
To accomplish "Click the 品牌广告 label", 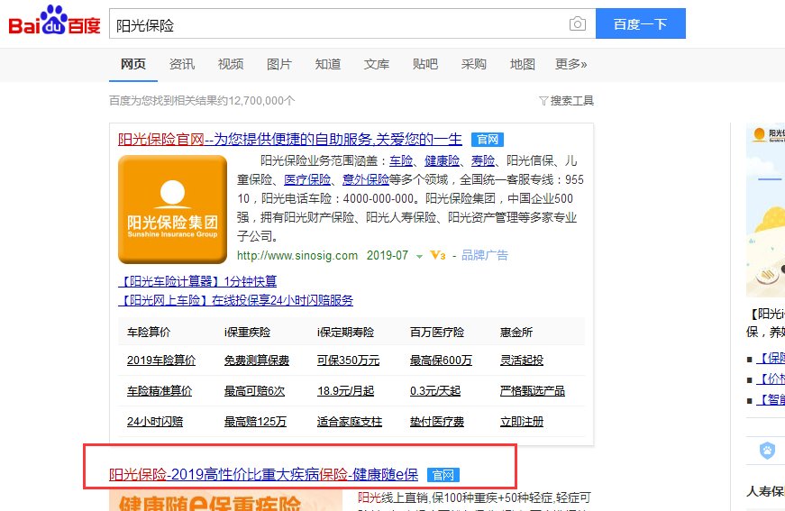I will (x=485, y=255).
